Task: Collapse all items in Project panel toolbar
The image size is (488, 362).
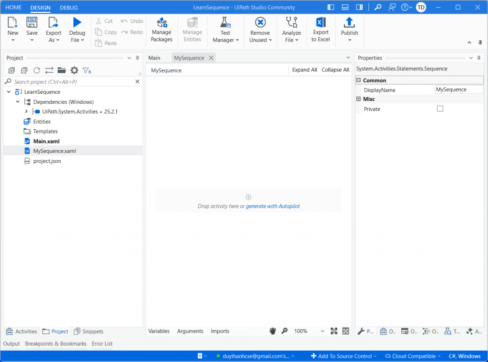Action: tap(24, 70)
